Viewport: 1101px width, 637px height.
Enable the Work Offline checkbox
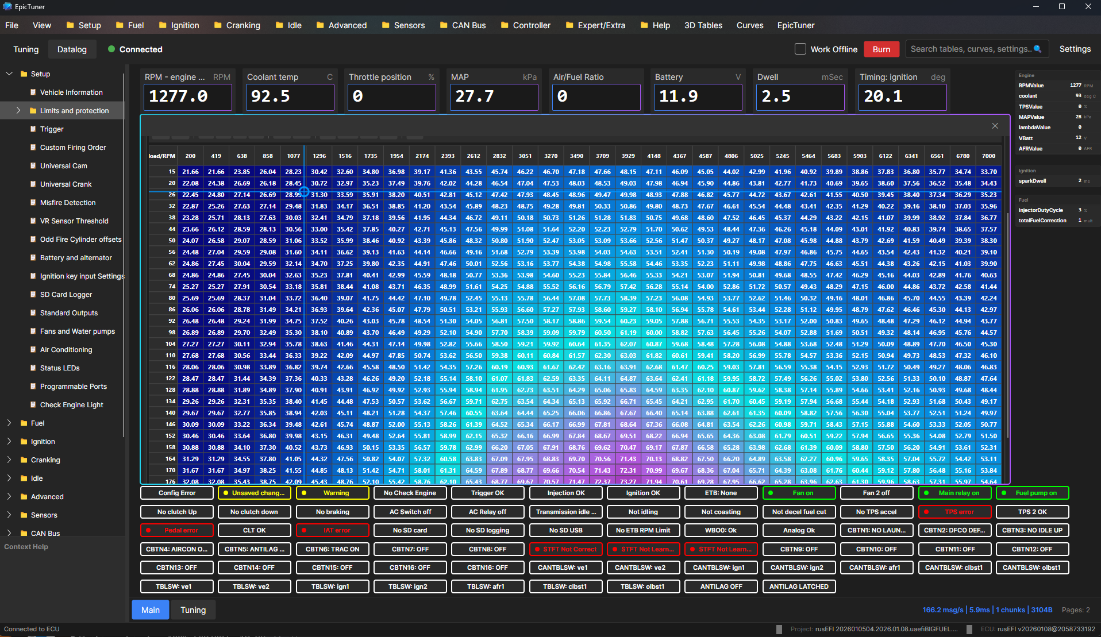click(800, 49)
